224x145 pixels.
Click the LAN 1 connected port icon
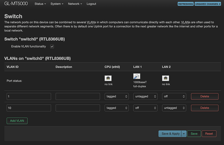[136, 77]
